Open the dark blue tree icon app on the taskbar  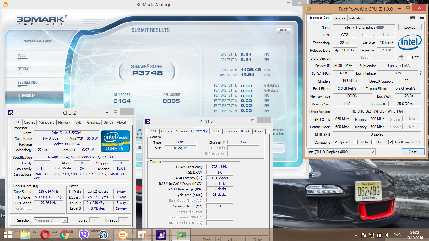[x=103, y=235]
